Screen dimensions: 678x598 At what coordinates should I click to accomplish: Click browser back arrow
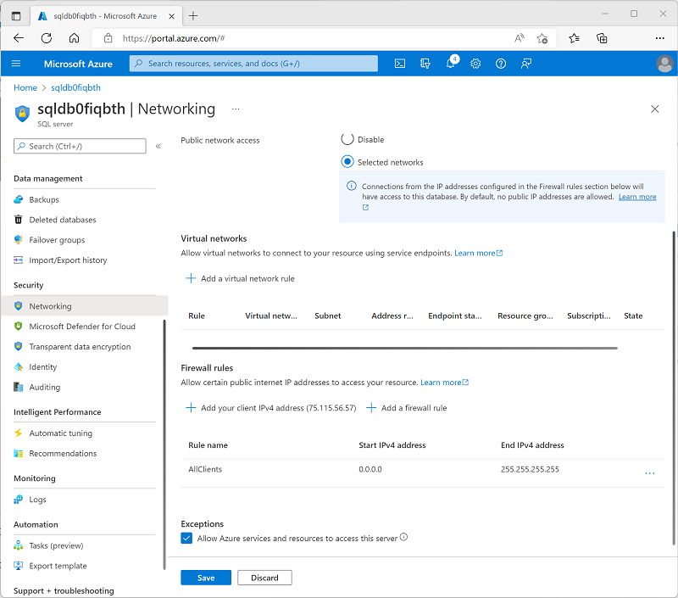click(19, 38)
